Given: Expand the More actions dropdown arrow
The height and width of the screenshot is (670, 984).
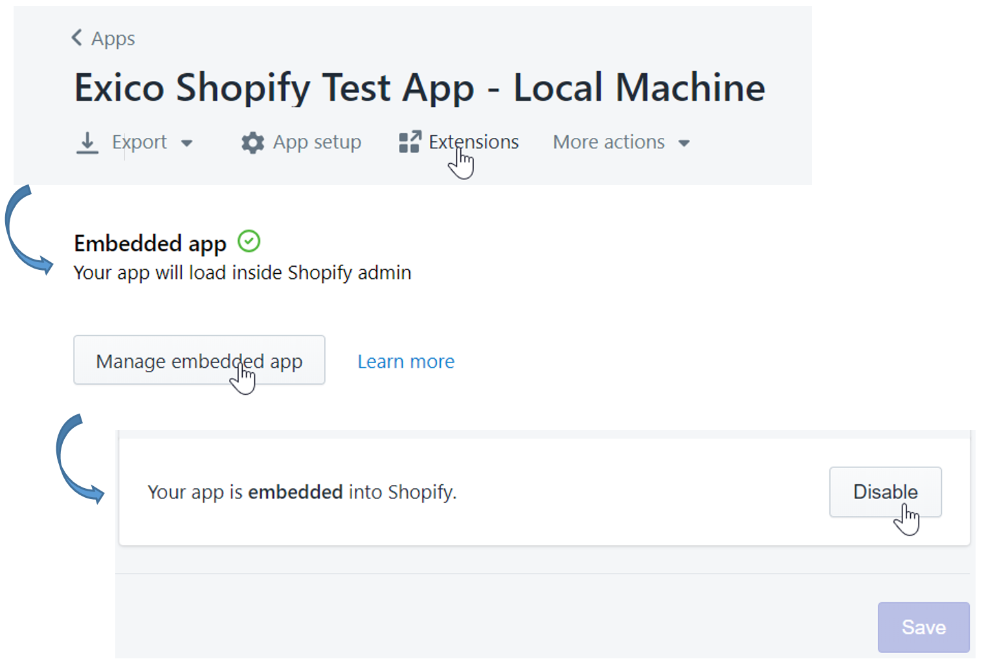Looking at the screenshot, I should [x=684, y=143].
